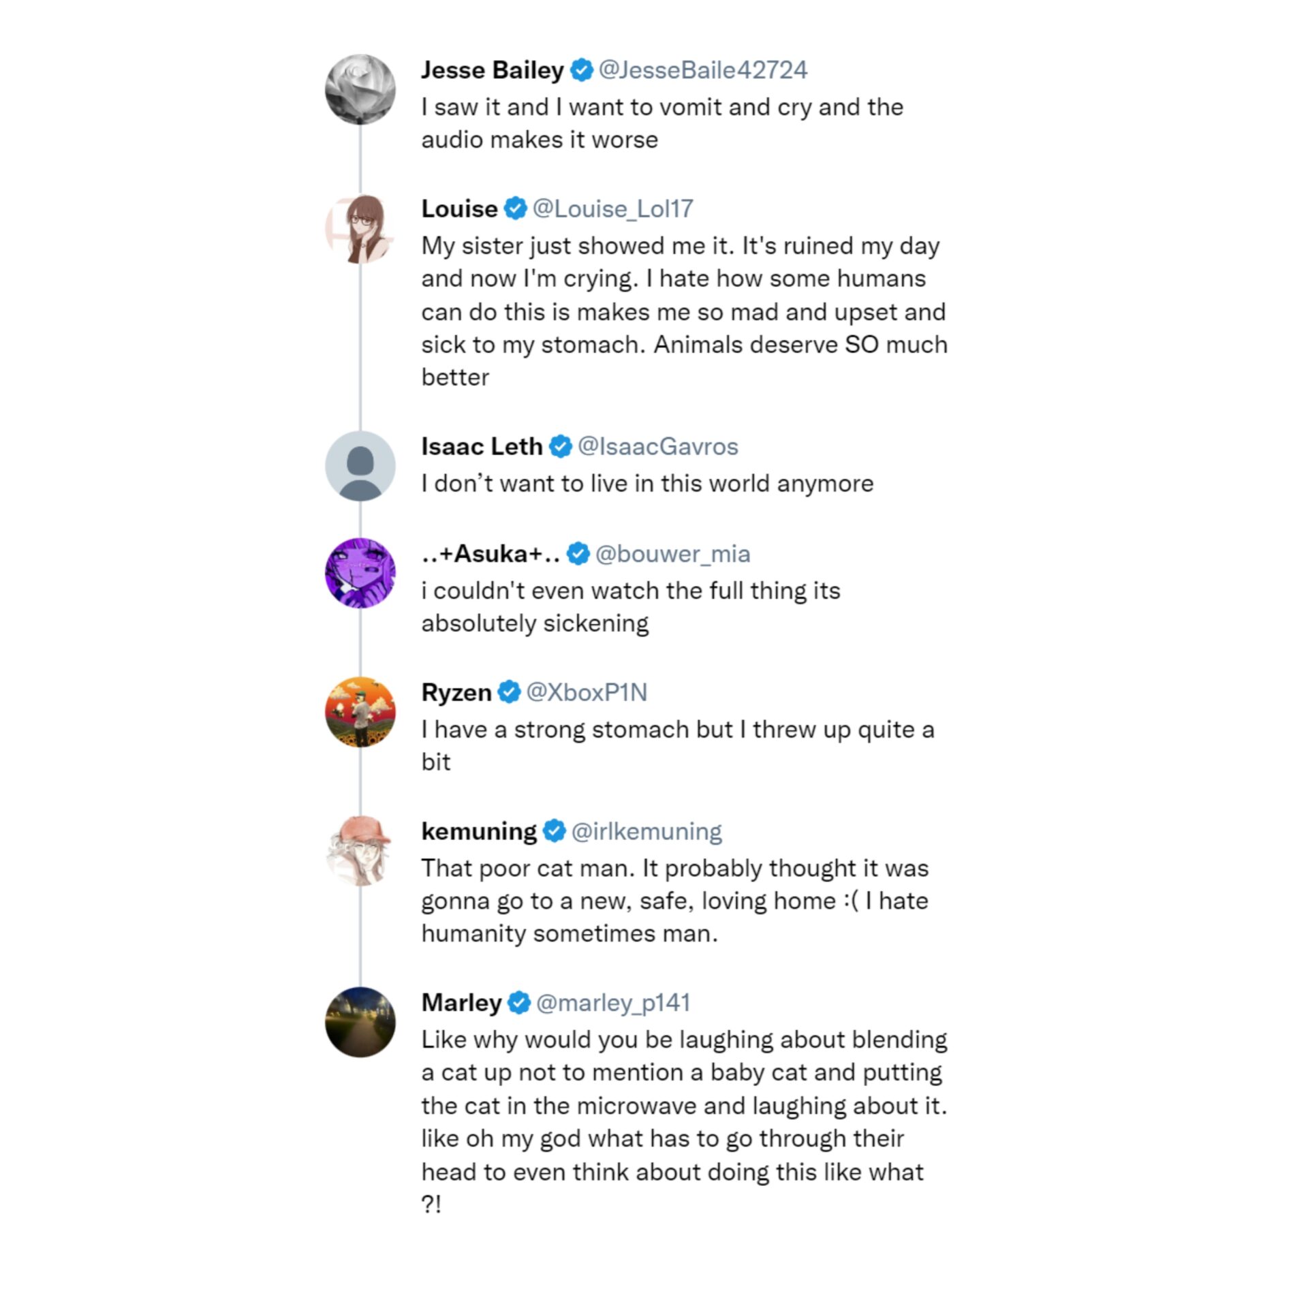
Task: Open Ryzen's sunflower field avatar
Action: [x=360, y=712]
